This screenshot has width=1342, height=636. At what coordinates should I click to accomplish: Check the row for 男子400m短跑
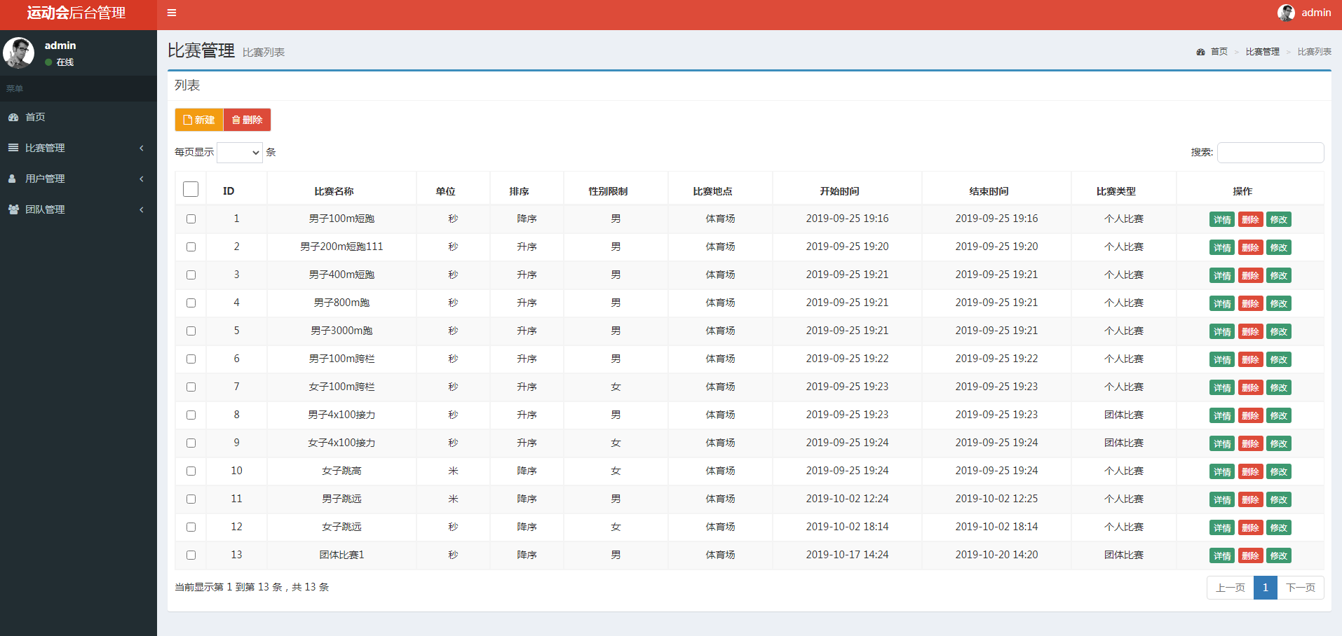click(191, 275)
